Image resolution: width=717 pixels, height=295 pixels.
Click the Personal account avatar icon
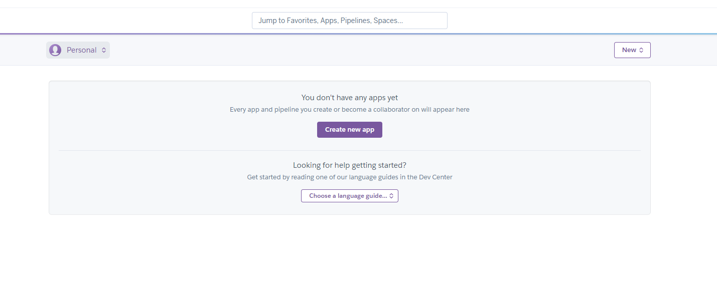tap(55, 50)
